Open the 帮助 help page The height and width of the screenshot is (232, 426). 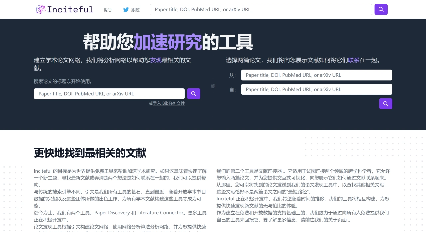[107, 10]
